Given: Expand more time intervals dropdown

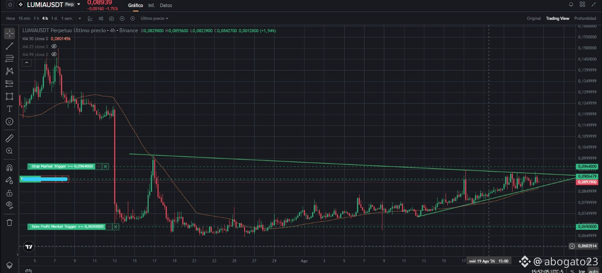Looking at the screenshot, I should 80,19.
